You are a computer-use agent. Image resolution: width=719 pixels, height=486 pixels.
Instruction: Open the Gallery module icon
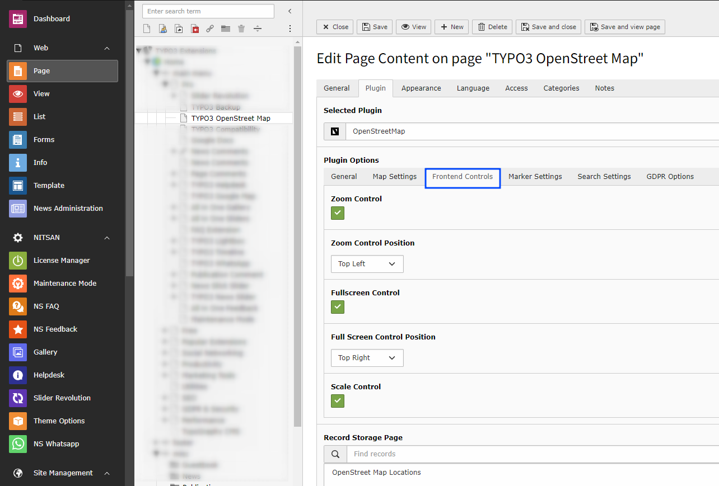pyautogui.click(x=18, y=352)
